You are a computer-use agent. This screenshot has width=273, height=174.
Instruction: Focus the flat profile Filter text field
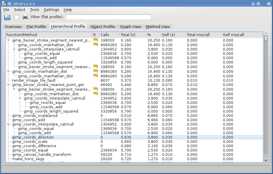[x=108, y=17]
